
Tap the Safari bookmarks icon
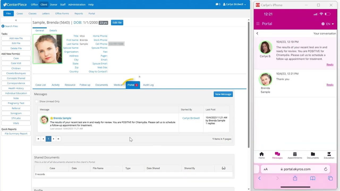click(313, 178)
